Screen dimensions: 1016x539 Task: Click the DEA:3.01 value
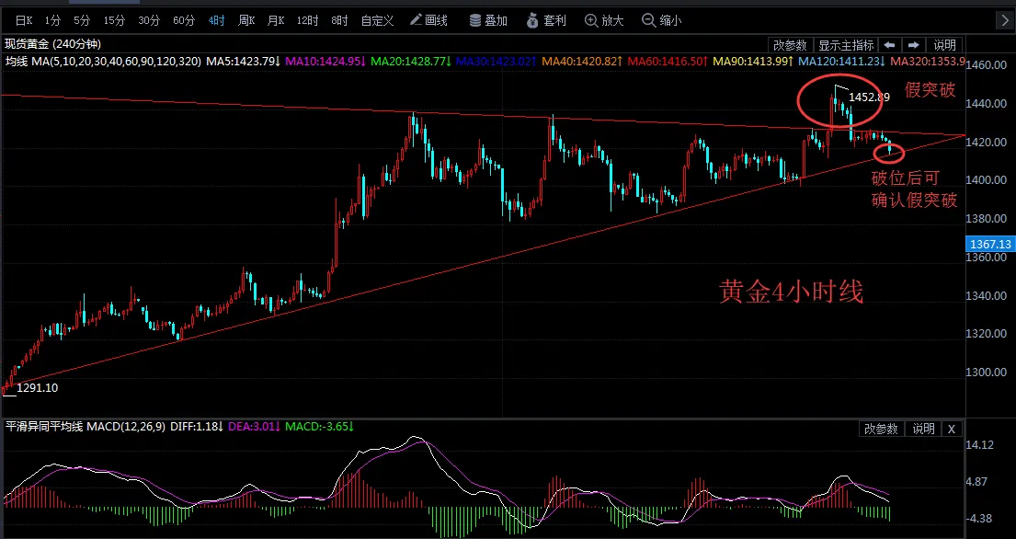254,427
